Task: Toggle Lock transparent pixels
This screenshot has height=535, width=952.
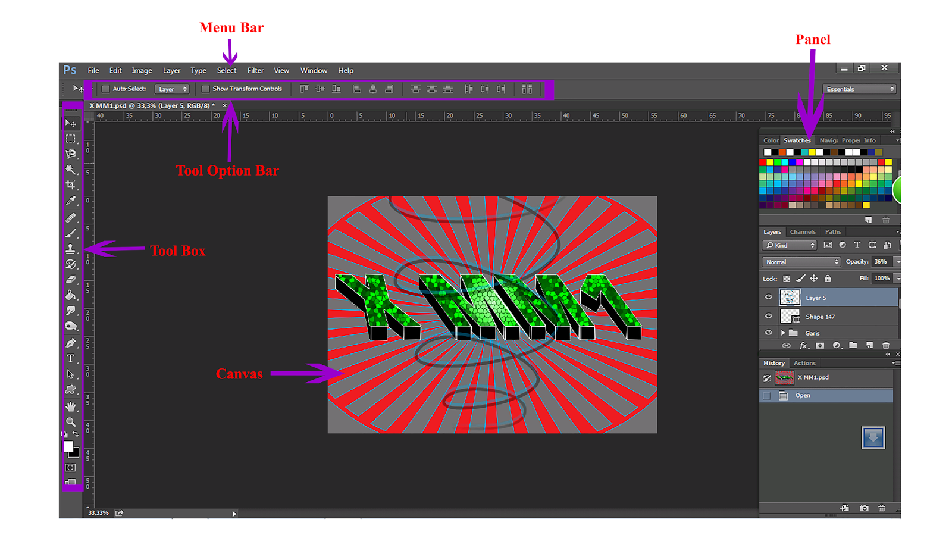Action: click(x=787, y=279)
